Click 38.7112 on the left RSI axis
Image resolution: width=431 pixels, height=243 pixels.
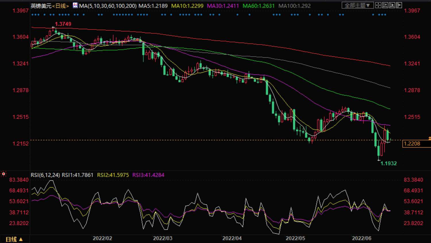coord(19,213)
